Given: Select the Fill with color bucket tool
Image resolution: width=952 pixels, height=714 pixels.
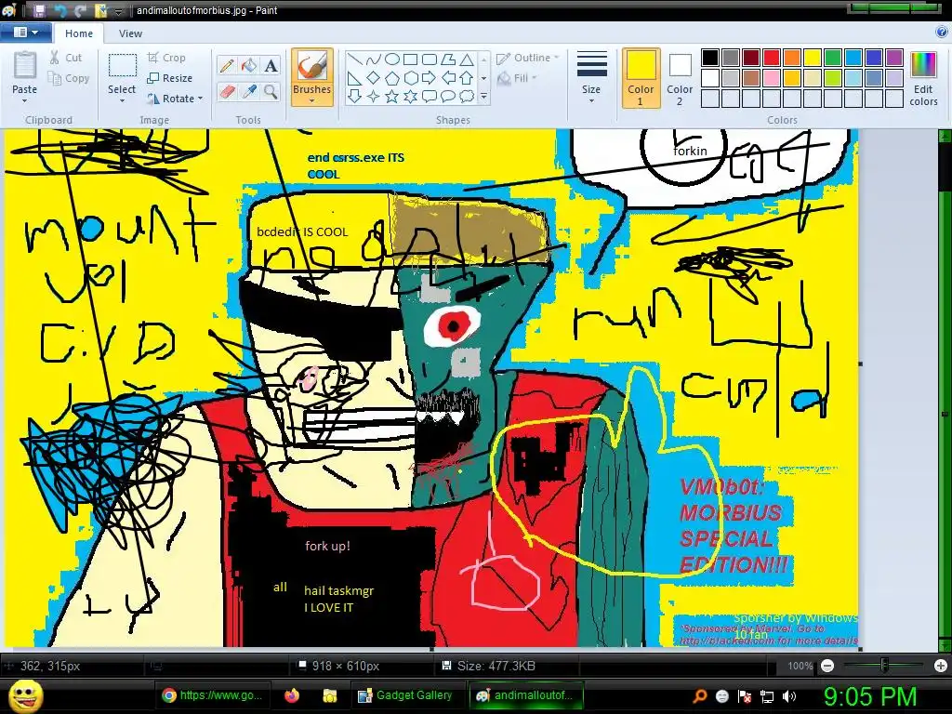Looking at the screenshot, I should [x=249, y=65].
